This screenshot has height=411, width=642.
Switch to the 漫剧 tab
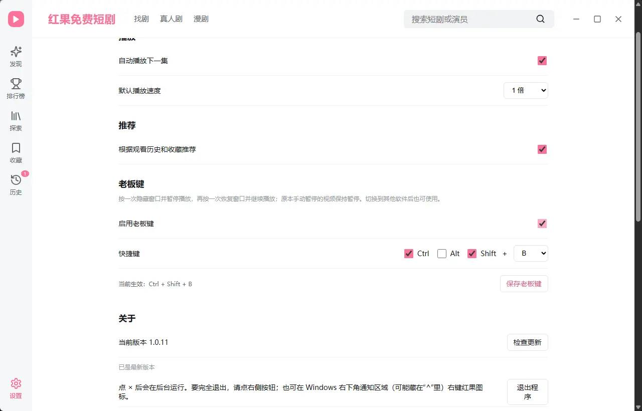point(201,19)
